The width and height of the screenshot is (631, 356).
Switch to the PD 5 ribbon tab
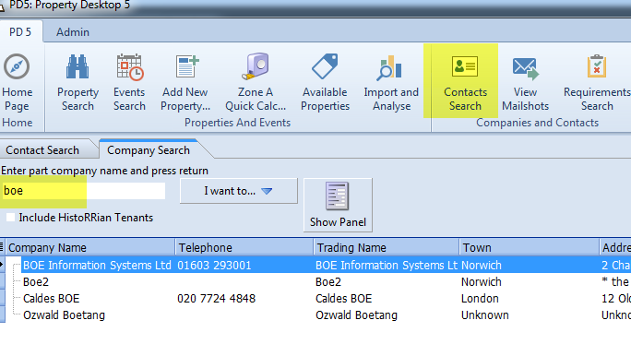[x=20, y=31]
